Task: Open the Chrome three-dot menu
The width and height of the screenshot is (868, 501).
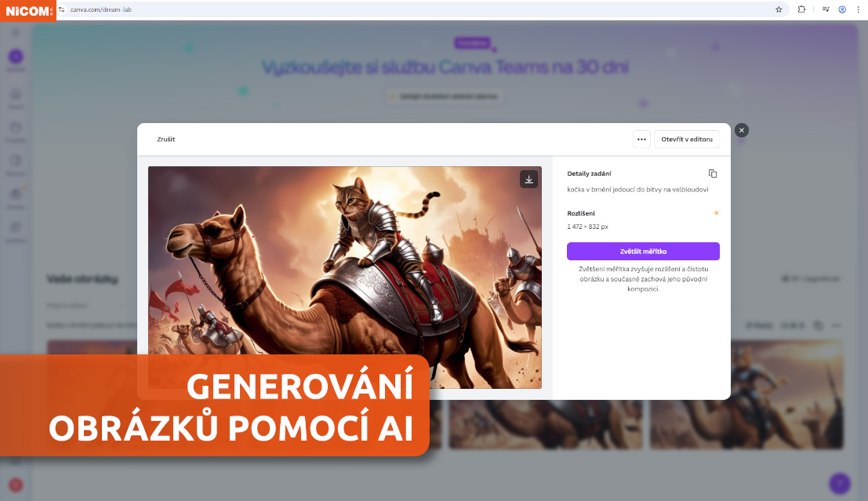Action: click(859, 9)
